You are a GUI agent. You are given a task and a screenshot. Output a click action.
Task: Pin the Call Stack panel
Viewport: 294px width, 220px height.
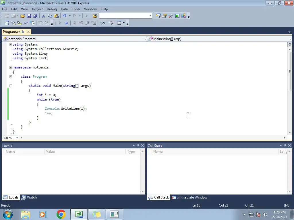(285, 146)
